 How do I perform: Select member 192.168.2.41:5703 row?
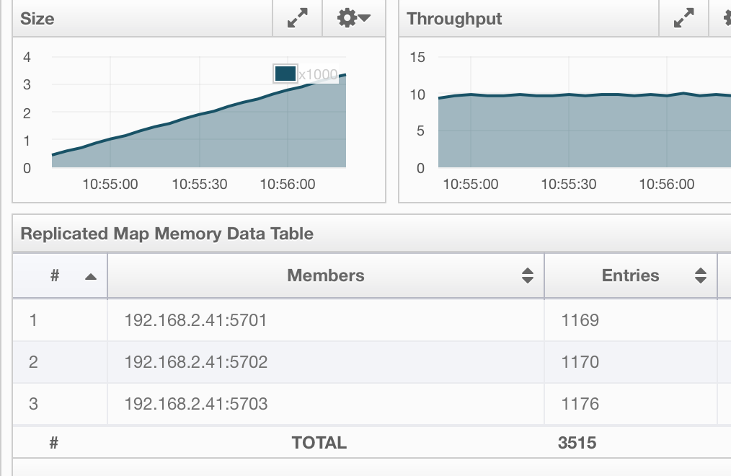[195, 404]
